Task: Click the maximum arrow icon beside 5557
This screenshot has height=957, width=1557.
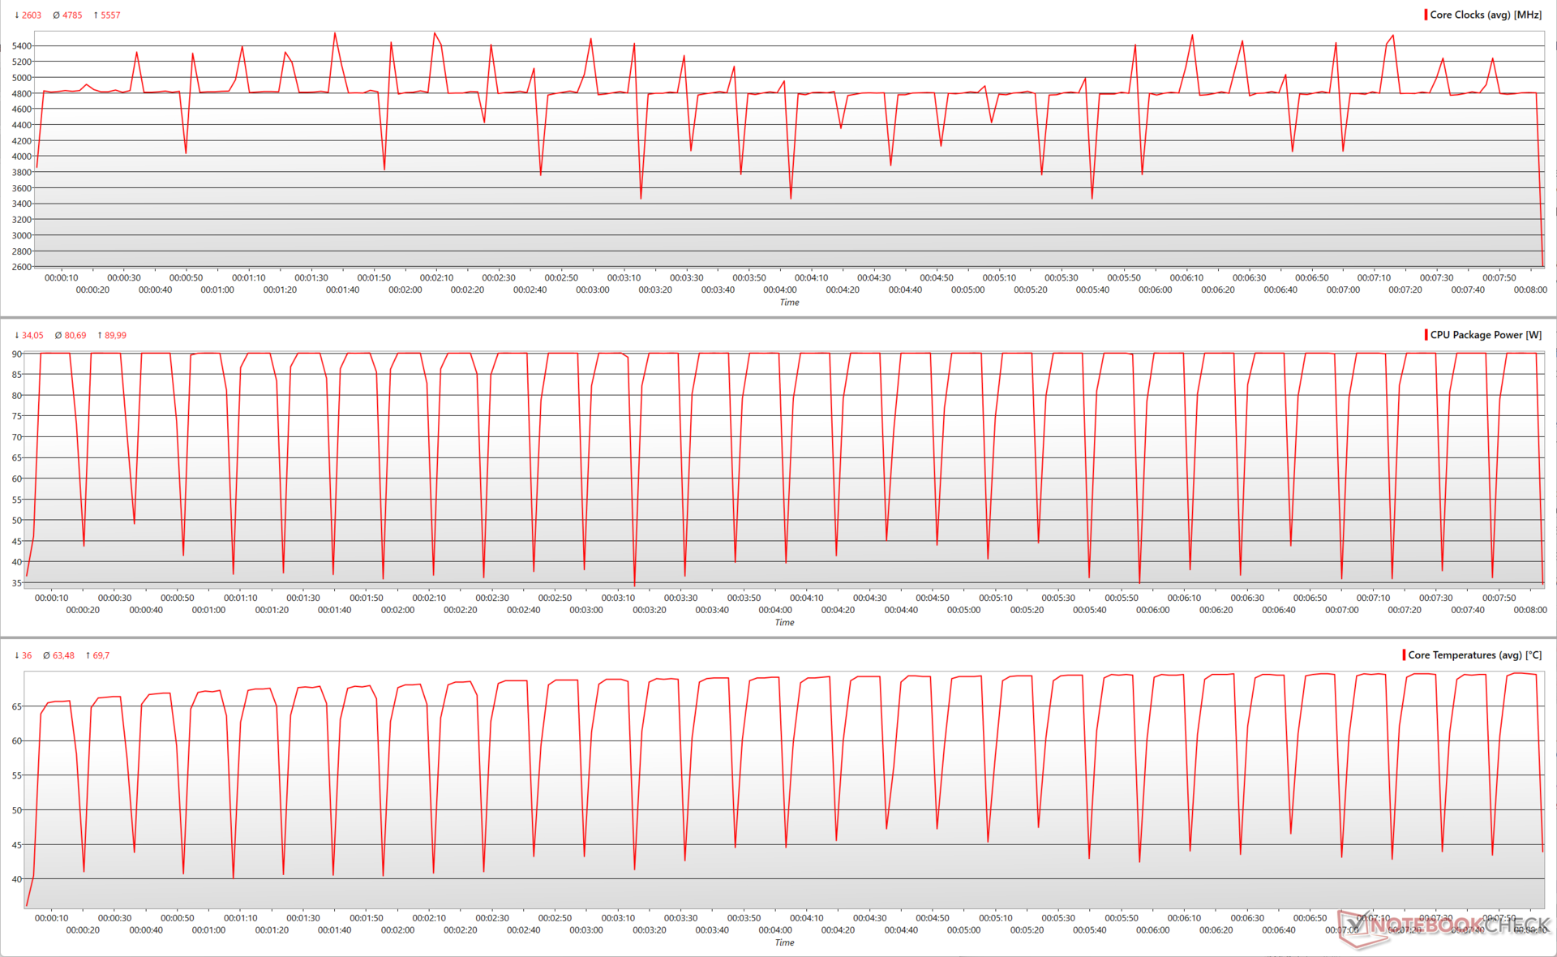Action: tap(96, 15)
